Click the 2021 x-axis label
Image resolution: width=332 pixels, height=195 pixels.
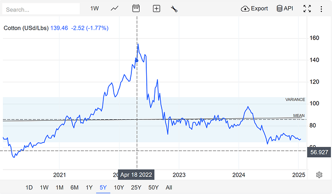(60, 175)
